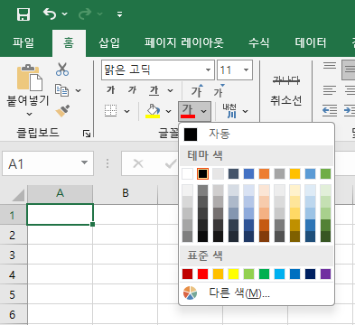The height and width of the screenshot is (325, 355).
Task: Select green theme color swatch
Action: 325,173
